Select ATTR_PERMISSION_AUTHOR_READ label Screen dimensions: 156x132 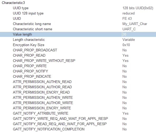pos(42,87)
